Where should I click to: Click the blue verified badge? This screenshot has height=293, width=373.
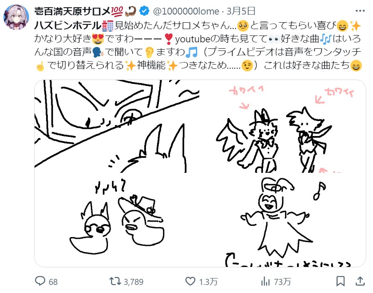[x=144, y=11]
